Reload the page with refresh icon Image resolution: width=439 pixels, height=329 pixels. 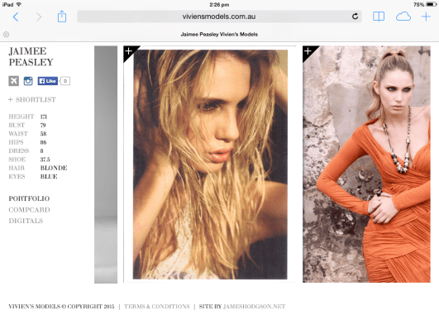click(355, 17)
